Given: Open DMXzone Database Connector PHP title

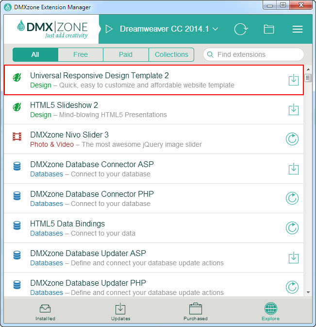Looking at the screenshot, I should point(92,194).
